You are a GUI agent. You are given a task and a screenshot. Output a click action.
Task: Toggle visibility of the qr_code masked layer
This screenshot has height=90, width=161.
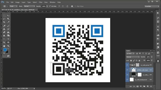127,75
